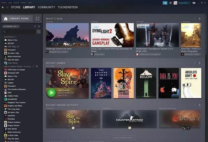Show next Recent Friend Activity items
Screen dimensions: 208x142
pyautogui.click(x=199, y=105)
